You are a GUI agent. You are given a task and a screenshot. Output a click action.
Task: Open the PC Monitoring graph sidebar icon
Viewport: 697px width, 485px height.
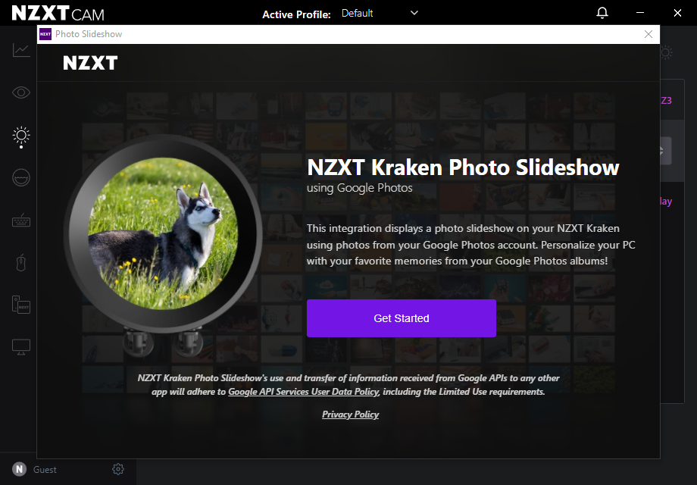21,50
